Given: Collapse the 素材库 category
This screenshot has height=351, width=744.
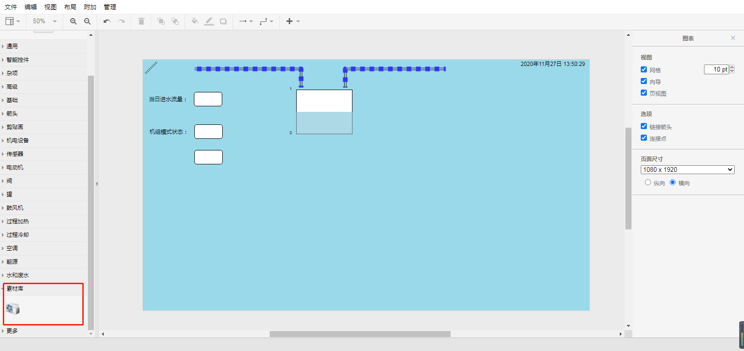Looking at the screenshot, I should point(44,289).
